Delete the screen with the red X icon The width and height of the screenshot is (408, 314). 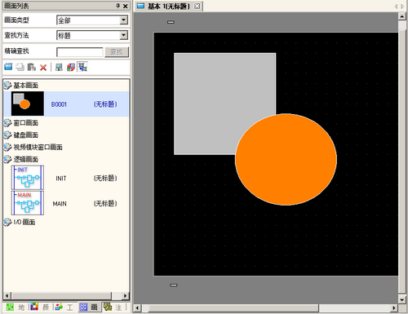click(43, 67)
